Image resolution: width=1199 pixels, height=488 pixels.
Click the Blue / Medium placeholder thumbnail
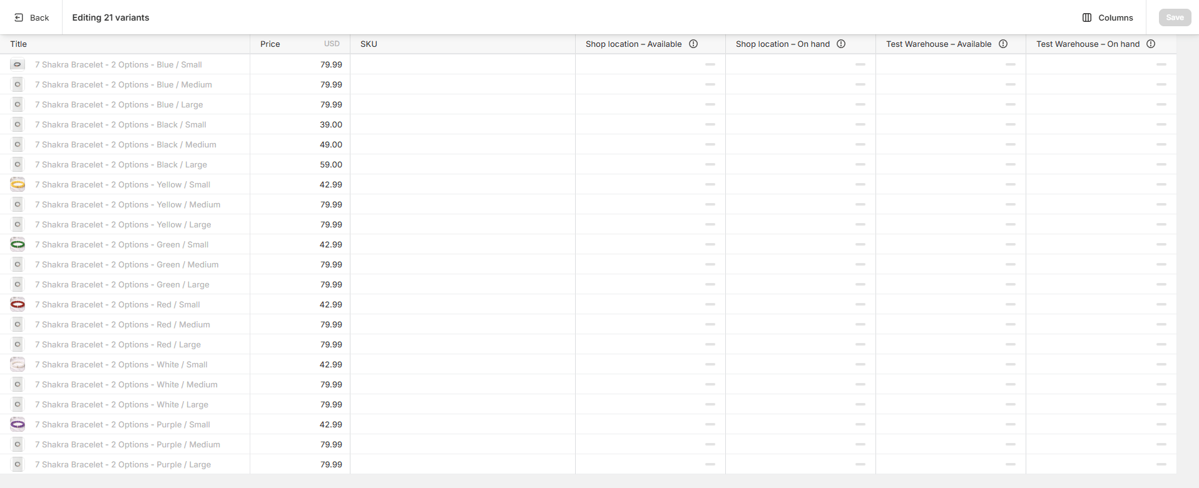18,84
